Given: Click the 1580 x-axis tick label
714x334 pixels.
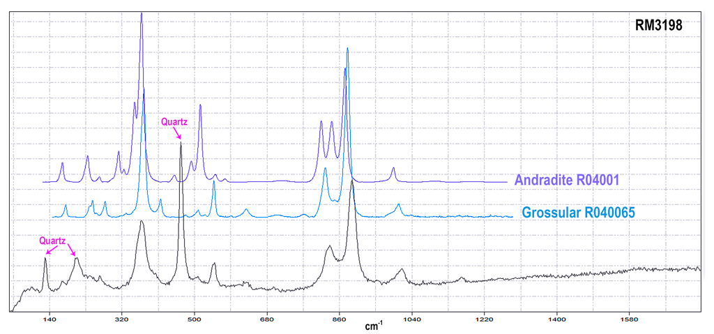Looking at the screenshot, I should (x=630, y=319).
